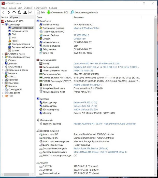Expand the Мережа tree node
Image resolution: width=158 pixels, height=178 pixels.
(3, 73)
